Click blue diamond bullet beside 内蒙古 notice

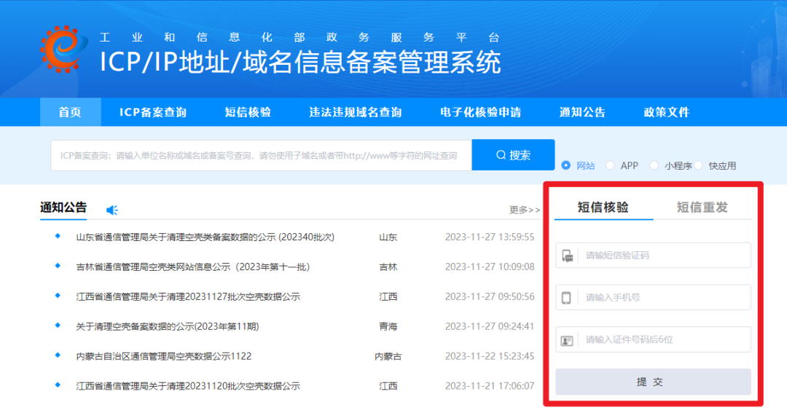click(58, 355)
